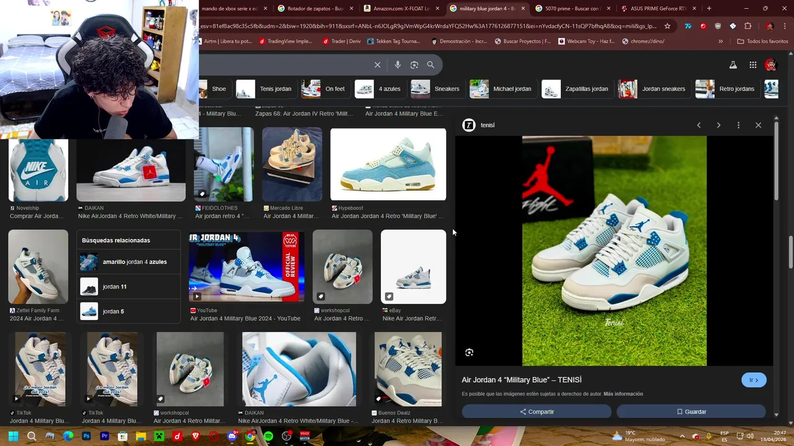The image size is (794, 446).
Task: Open related search jordan 5
Action: click(x=129, y=312)
